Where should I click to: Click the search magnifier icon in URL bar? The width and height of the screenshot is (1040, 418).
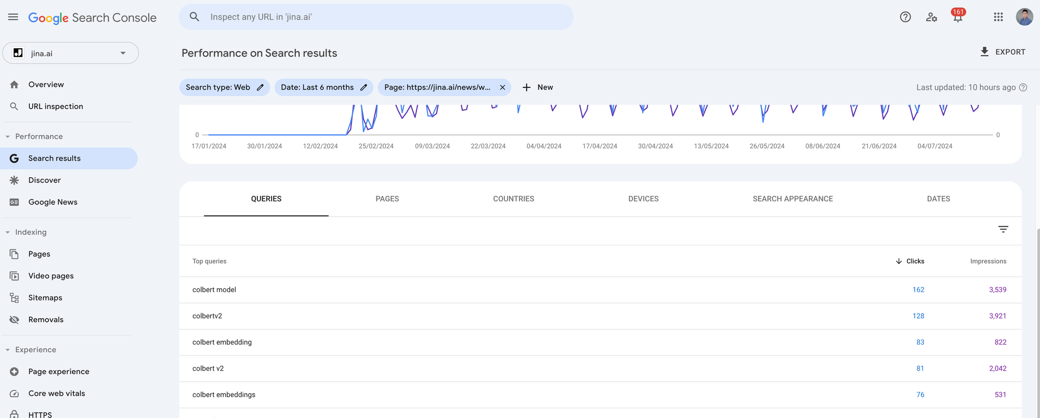(x=194, y=17)
